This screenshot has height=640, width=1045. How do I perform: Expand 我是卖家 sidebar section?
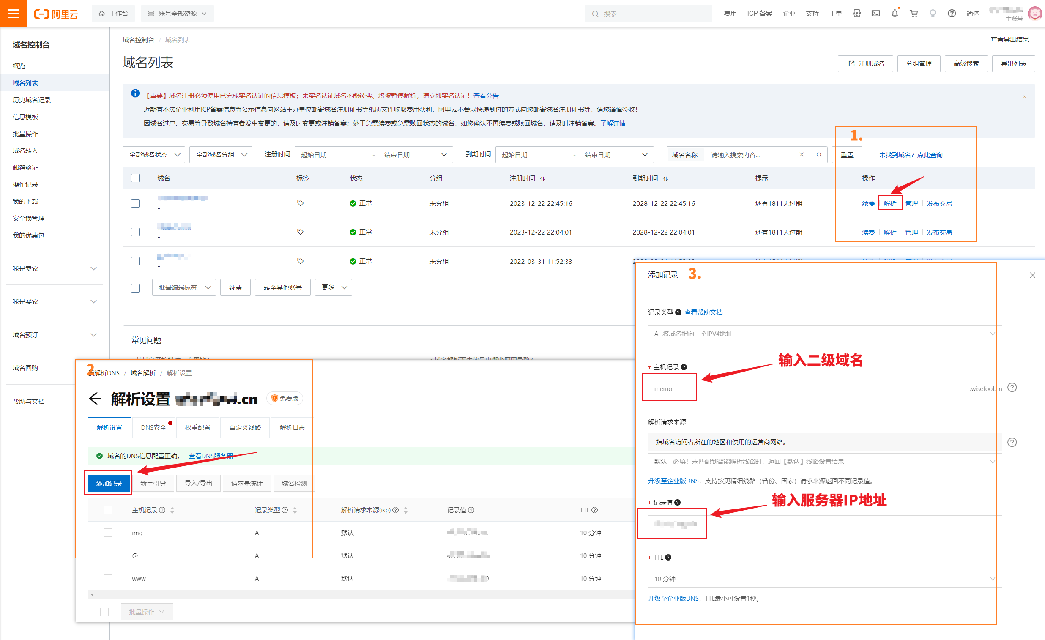(x=55, y=268)
